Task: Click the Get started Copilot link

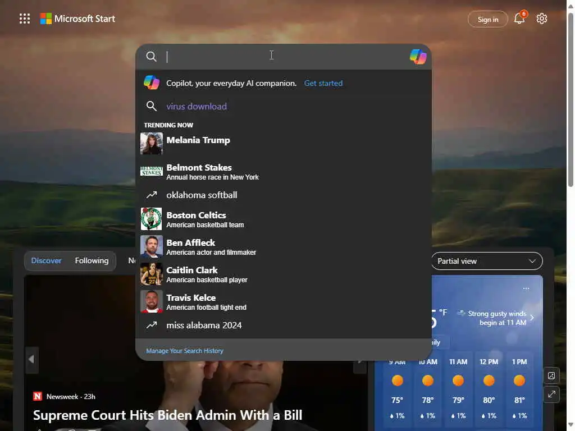Action: 323,83
